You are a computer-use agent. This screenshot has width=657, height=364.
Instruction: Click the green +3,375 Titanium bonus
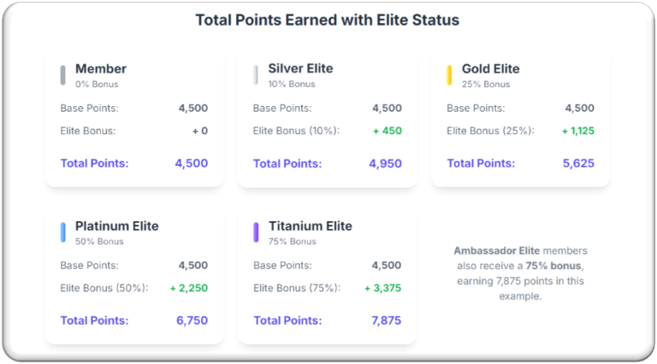[x=382, y=288]
